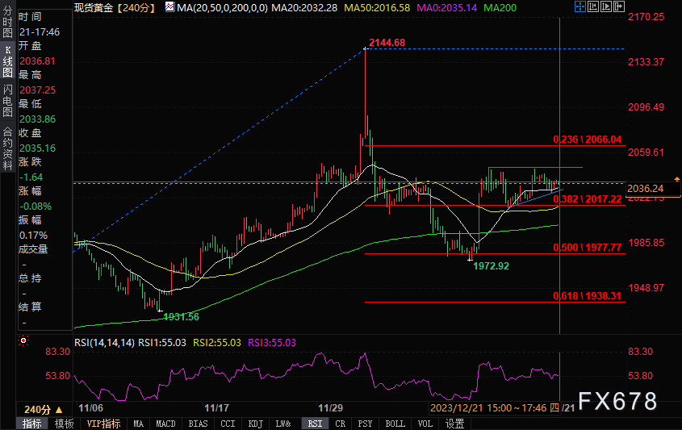Turn on the BOLL indicator
The height and width of the screenshot is (430, 682).
click(395, 424)
